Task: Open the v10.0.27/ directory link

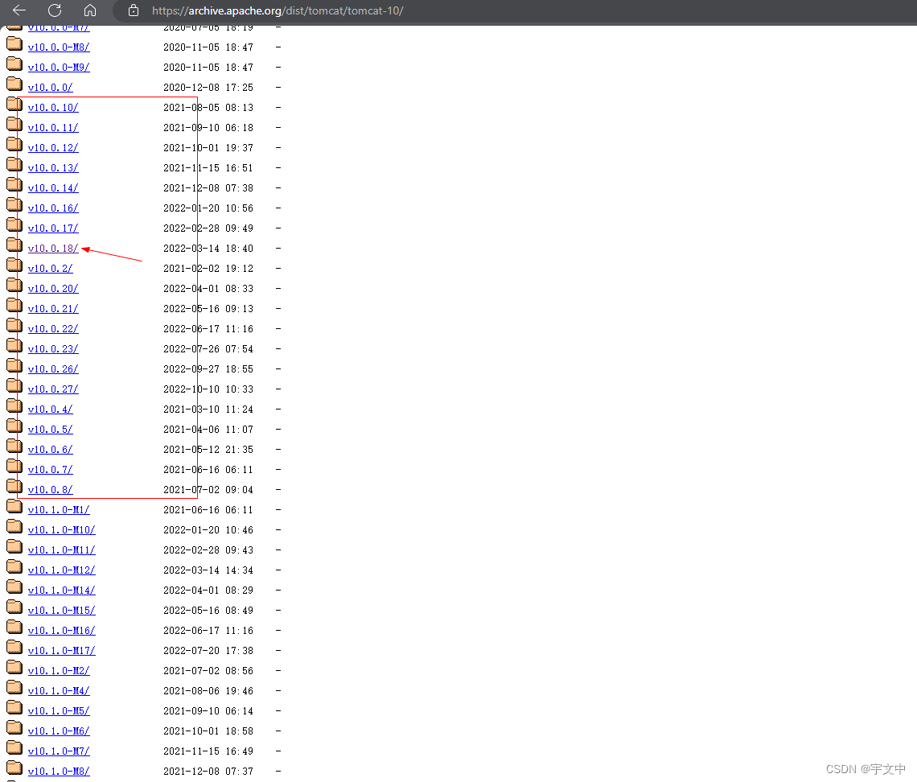Action: pos(52,389)
